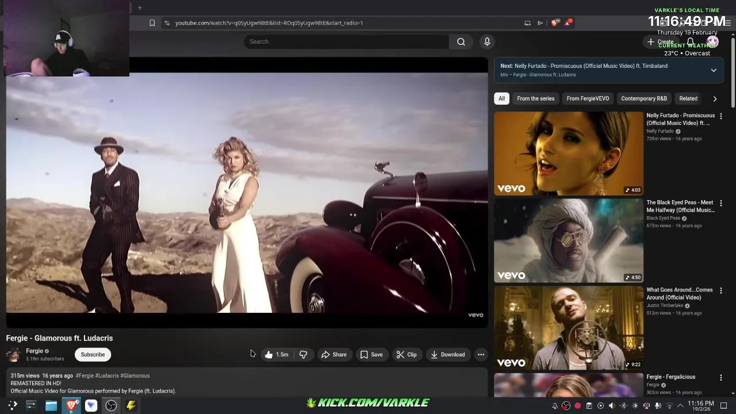Open the yellow lightning app in the taskbar
The width and height of the screenshot is (736, 414).
pyautogui.click(x=131, y=405)
